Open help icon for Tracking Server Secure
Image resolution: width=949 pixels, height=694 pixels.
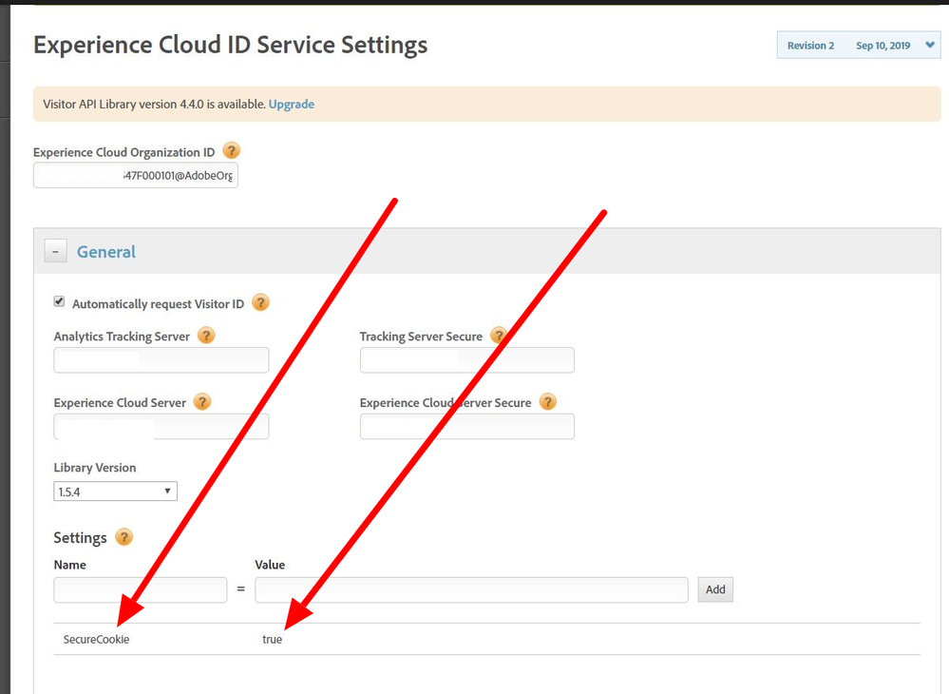click(x=498, y=336)
